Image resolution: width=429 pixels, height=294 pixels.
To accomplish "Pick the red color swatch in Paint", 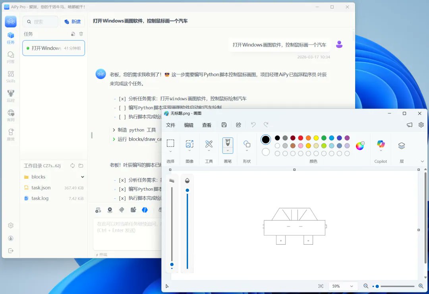I will [300, 138].
